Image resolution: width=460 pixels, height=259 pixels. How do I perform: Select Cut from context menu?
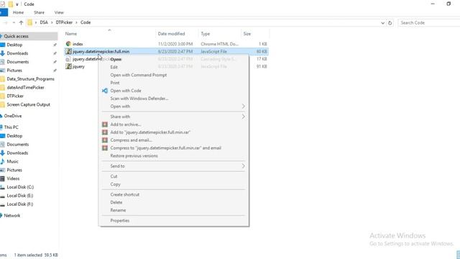click(173, 176)
